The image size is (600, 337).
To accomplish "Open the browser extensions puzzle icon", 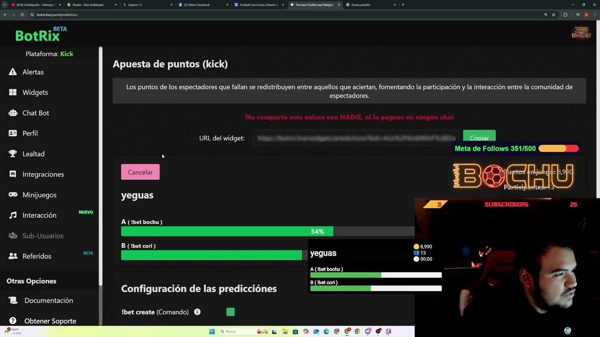I will click(565, 15).
